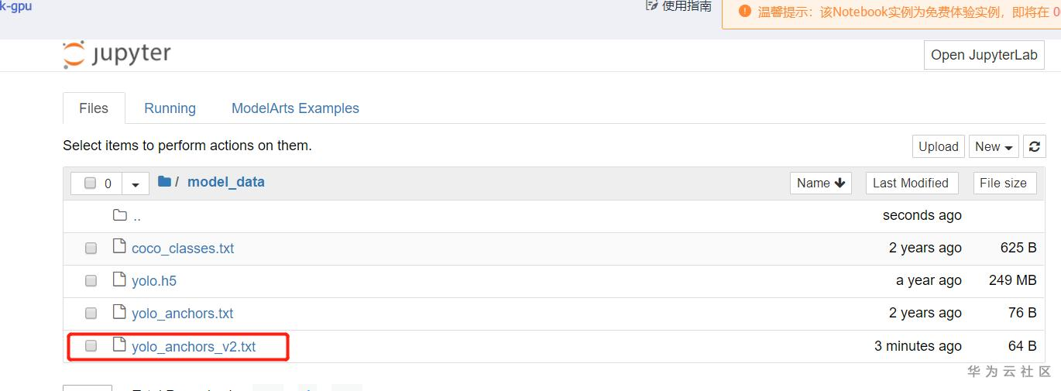The height and width of the screenshot is (391, 1061).
Task: Click the Jupyter logo
Action: tap(117, 54)
